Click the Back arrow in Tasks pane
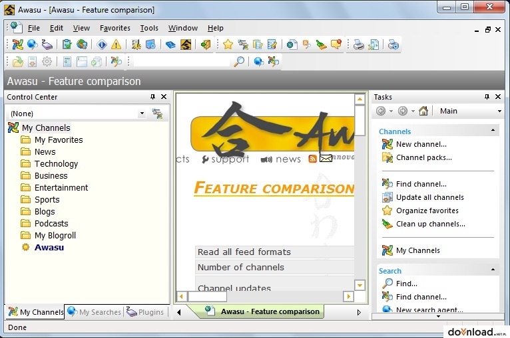Screen dimensions: 510x338 pyautogui.click(x=381, y=111)
